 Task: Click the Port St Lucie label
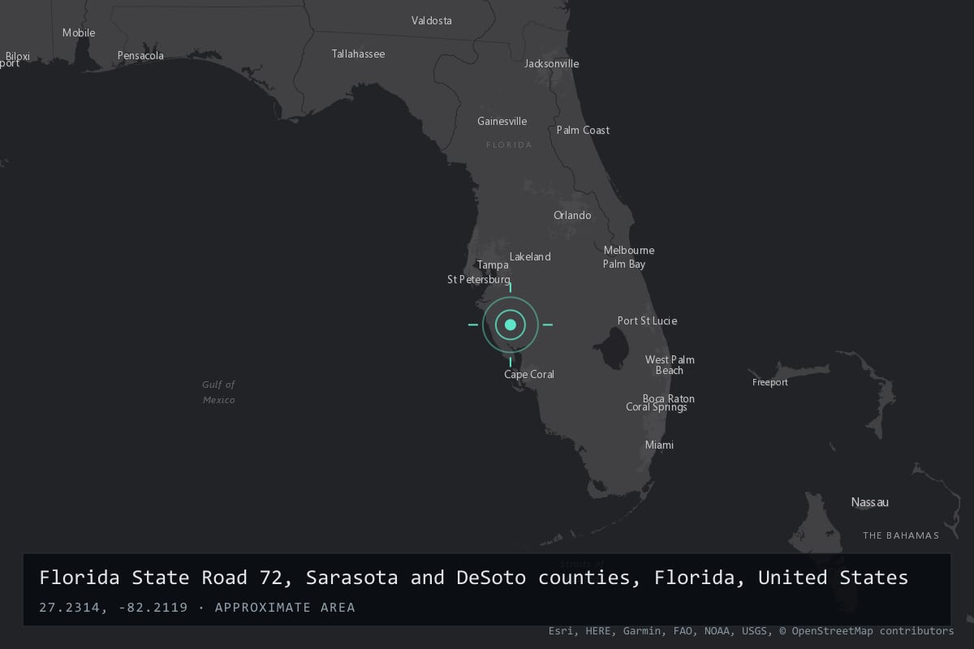(x=647, y=320)
